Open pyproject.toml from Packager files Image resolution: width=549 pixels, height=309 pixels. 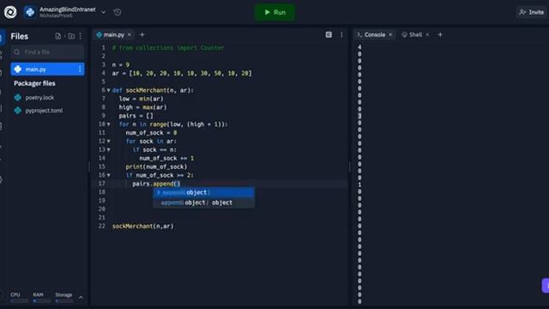pyautogui.click(x=44, y=111)
